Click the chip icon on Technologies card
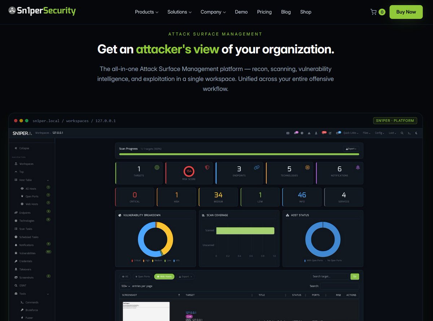Viewport: 433px width, 321px height. [307, 167]
